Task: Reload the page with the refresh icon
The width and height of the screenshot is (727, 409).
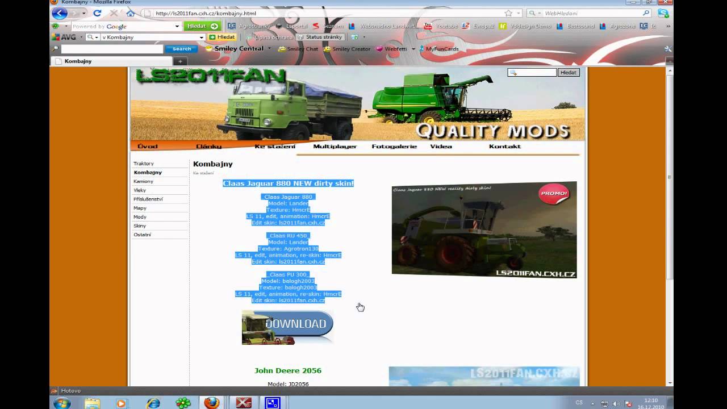Action: pyautogui.click(x=97, y=13)
